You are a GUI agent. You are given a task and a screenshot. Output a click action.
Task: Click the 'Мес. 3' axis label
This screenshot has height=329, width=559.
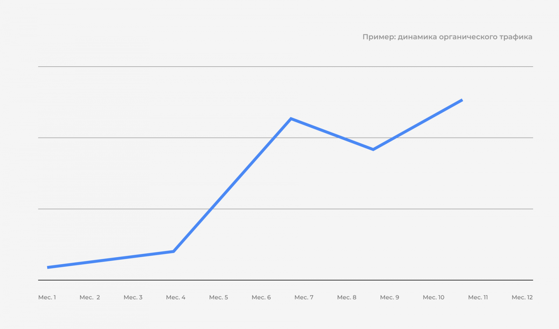[x=133, y=297]
